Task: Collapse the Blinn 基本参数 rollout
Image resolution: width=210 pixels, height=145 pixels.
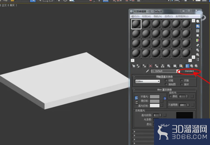Action: point(164,89)
